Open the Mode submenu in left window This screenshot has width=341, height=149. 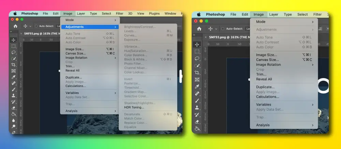coord(90,20)
